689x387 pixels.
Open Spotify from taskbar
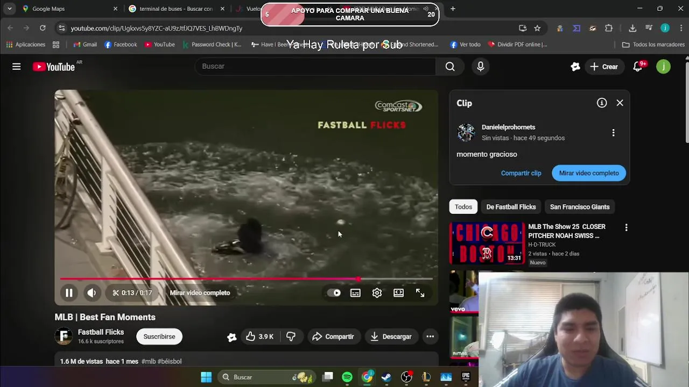pyautogui.click(x=347, y=377)
